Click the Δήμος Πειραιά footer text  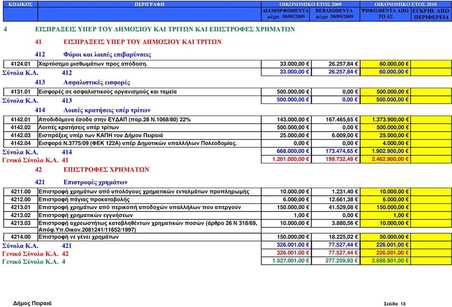32,303
